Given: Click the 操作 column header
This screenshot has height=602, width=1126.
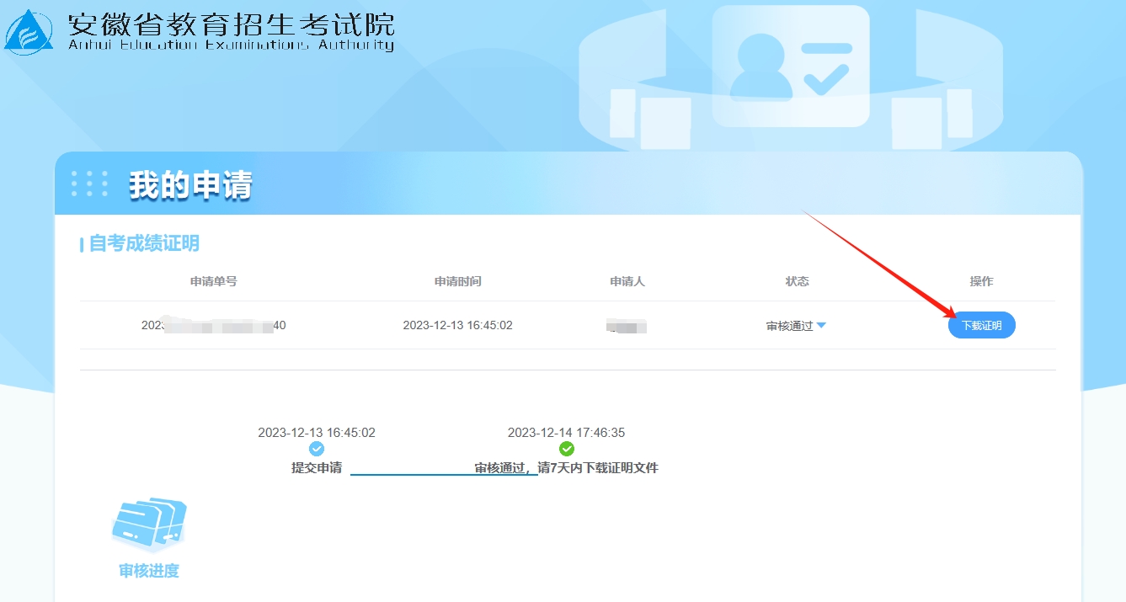Looking at the screenshot, I should coord(981,281).
